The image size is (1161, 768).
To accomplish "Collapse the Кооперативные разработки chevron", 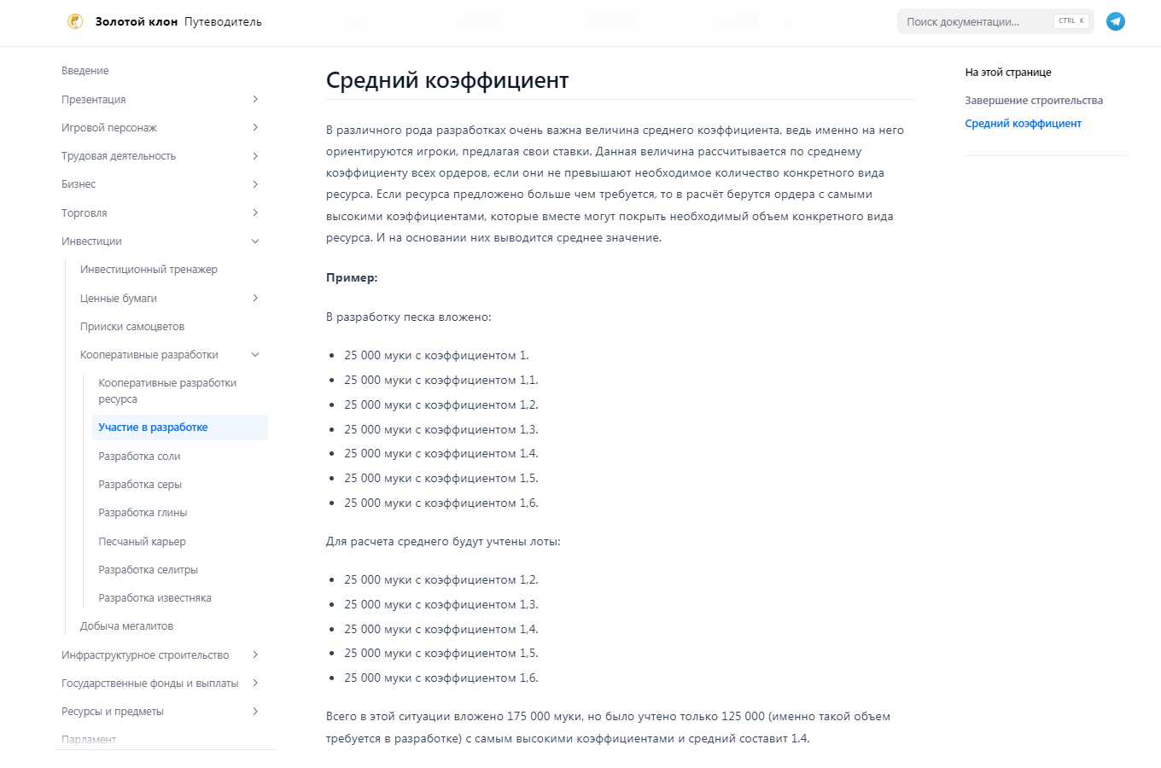I will point(255,355).
